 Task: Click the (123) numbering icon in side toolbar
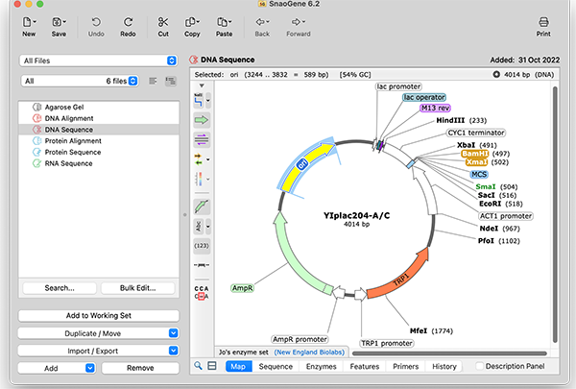coord(202,247)
